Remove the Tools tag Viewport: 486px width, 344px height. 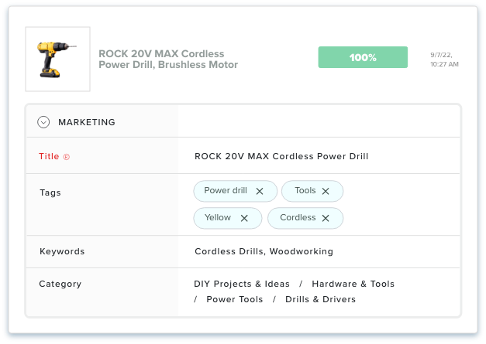326,191
